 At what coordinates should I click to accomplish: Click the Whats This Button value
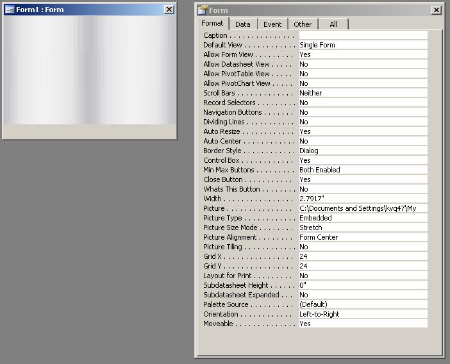point(363,189)
